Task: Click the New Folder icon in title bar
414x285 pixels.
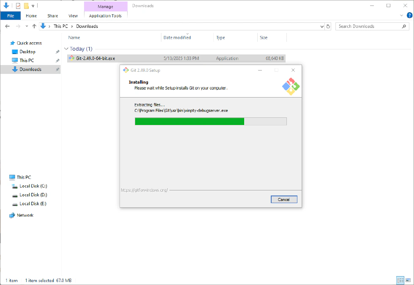Action: coord(26,6)
